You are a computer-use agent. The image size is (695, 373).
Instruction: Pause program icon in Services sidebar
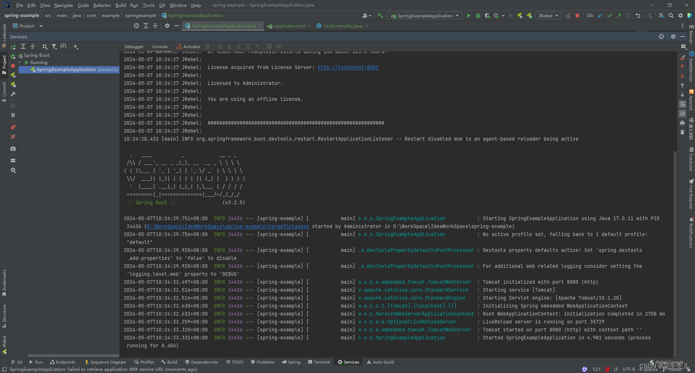13,115
